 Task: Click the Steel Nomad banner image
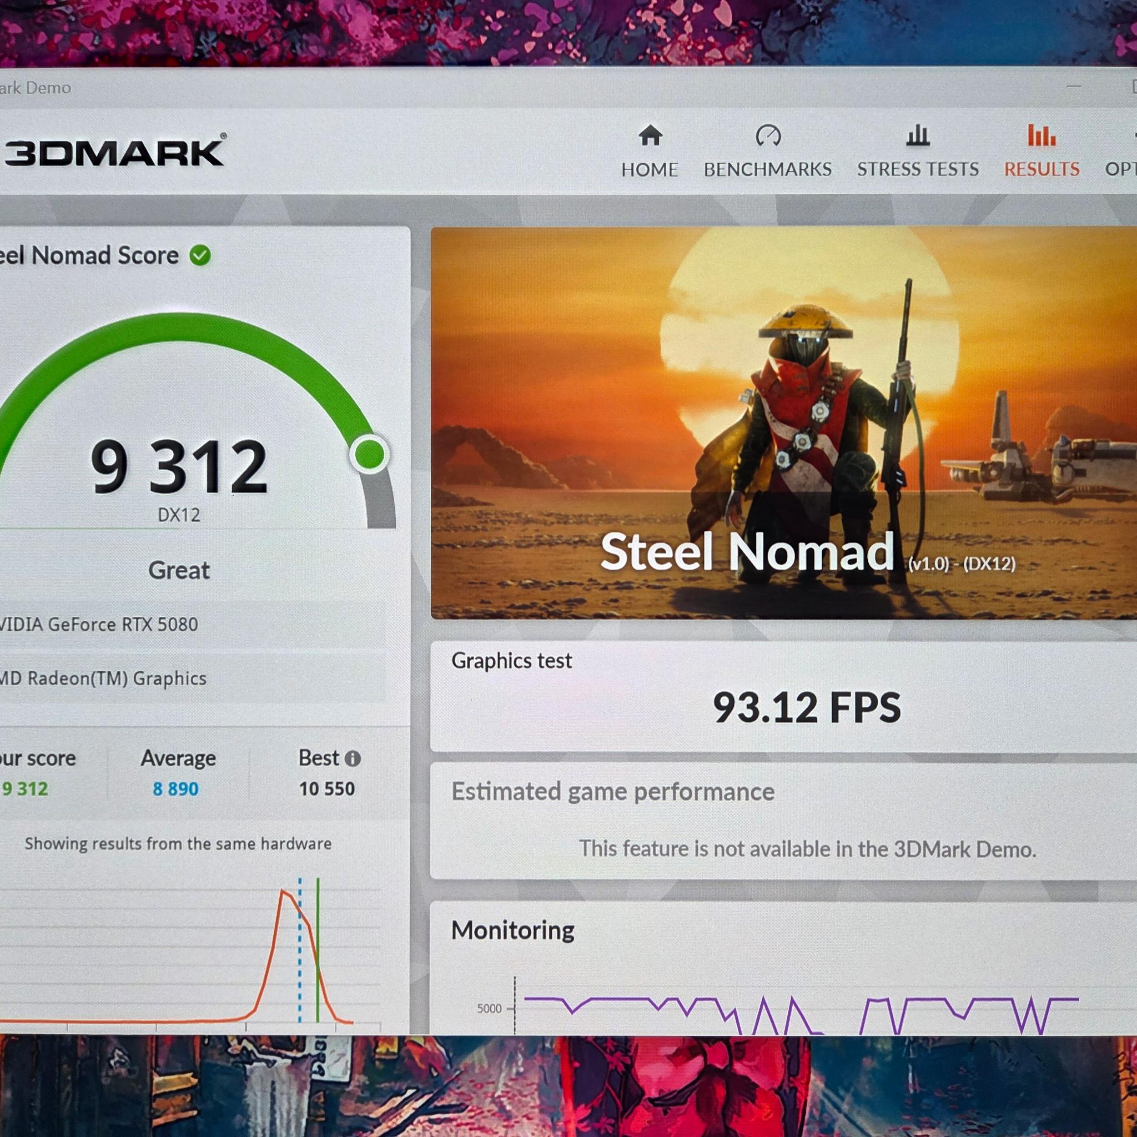(x=783, y=422)
